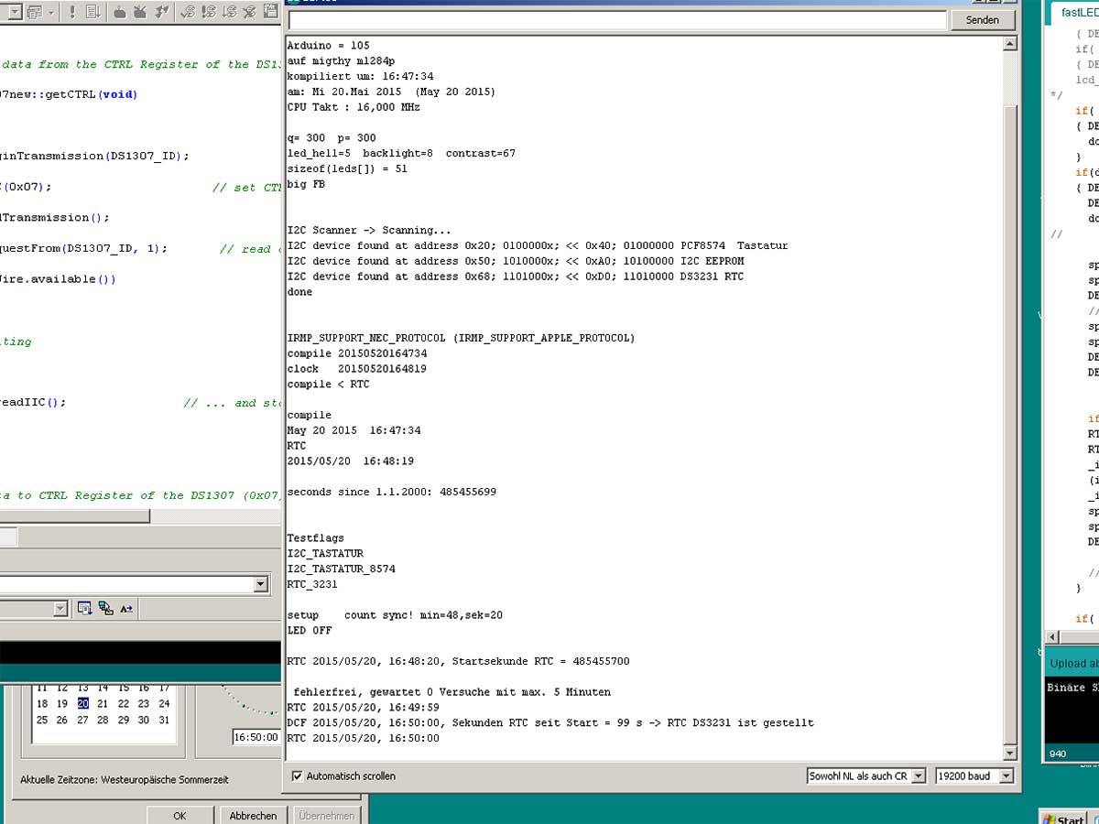Toggle the Automatisch scrollen checkbox
This screenshot has width=1099, height=824.
click(x=297, y=775)
